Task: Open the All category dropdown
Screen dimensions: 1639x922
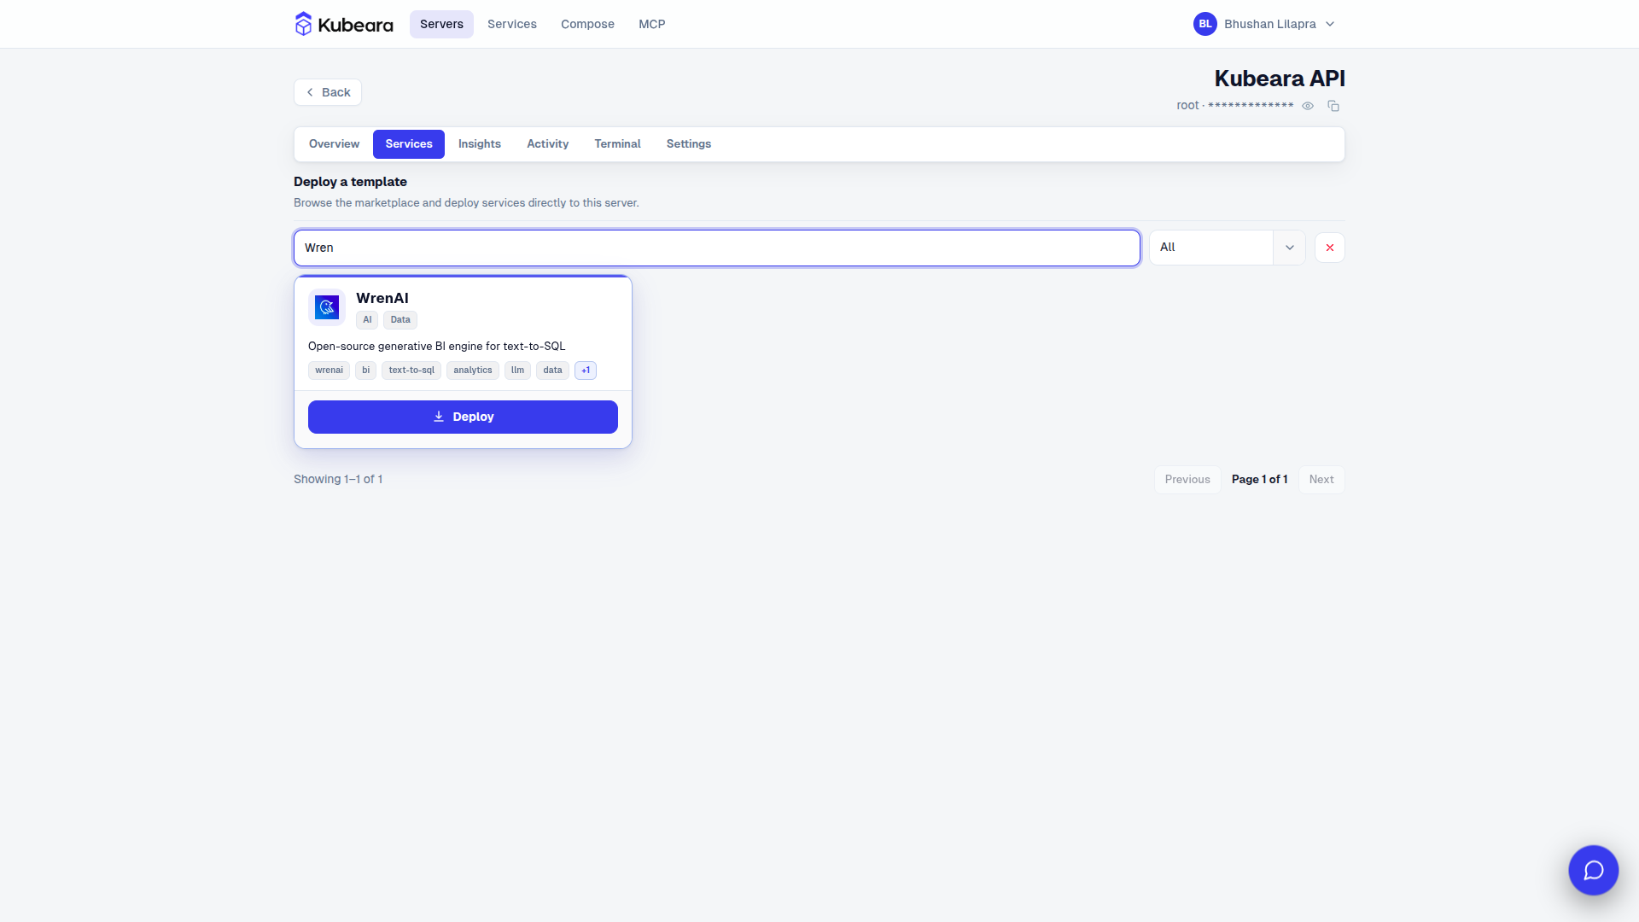Action: click(1228, 248)
